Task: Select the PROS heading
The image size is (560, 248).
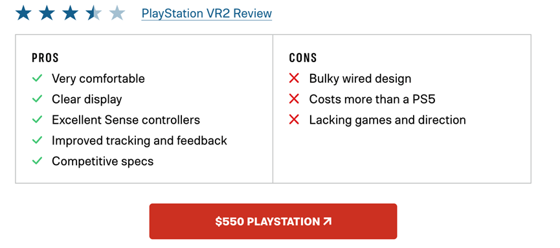Action: (x=45, y=58)
